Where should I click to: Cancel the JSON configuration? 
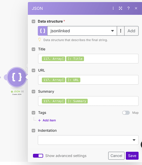[116, 156]
